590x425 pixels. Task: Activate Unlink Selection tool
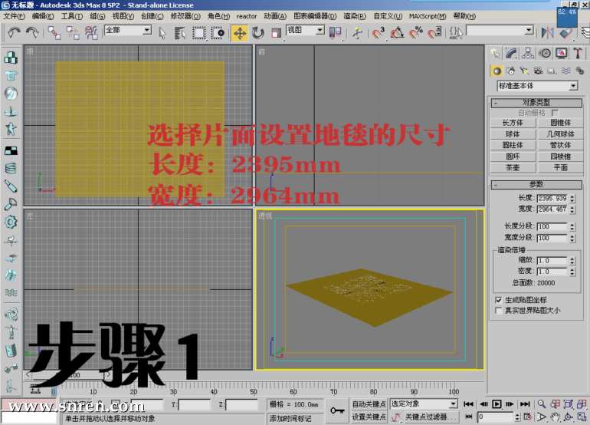[x=73, y=33]
